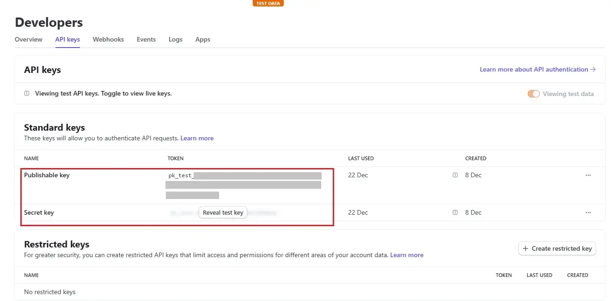Select the Apps tab
The width and height of the screenshot is (616, 301).
tap(203, 39)
